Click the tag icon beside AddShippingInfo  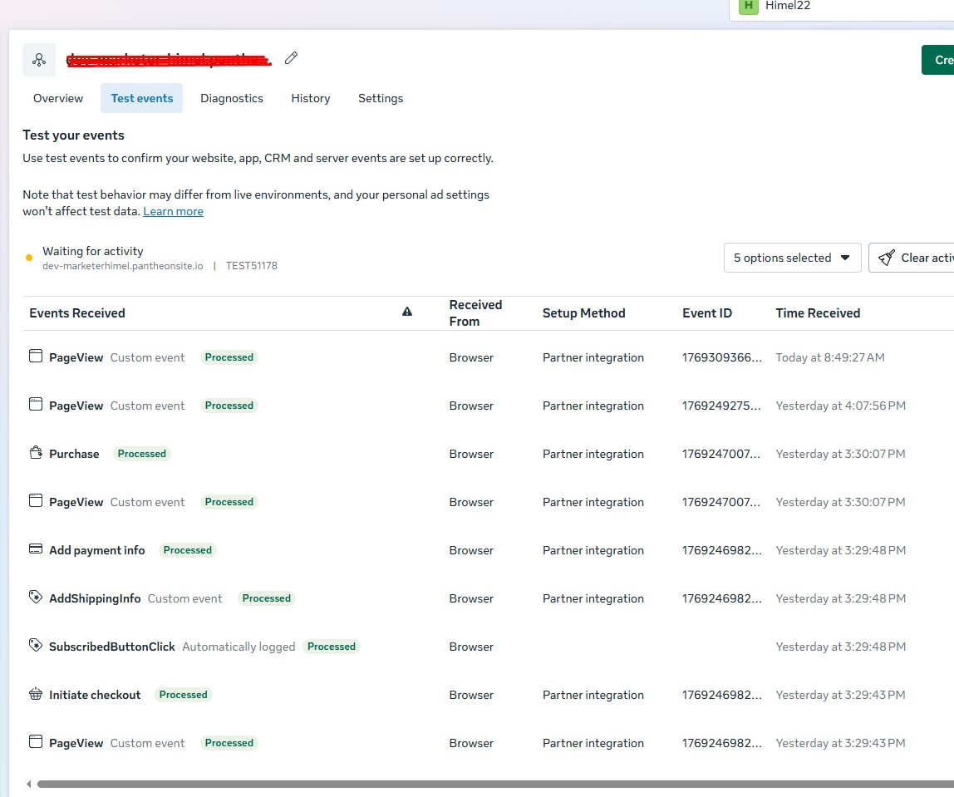35,596
